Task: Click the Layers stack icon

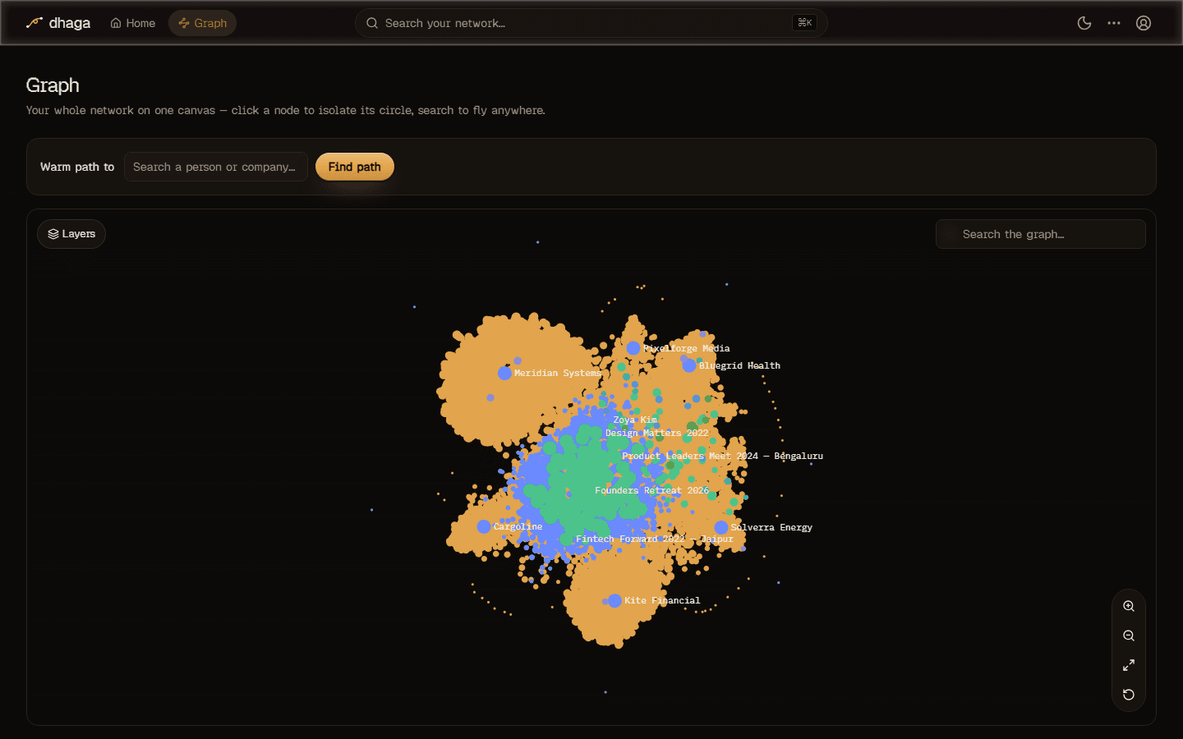Action: click(x=53, y=234)
